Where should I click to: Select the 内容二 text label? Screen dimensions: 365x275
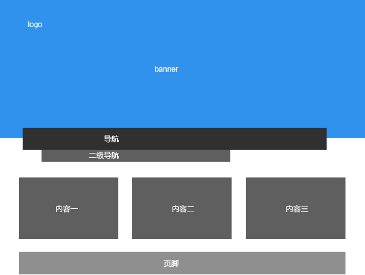pos(183,209)
